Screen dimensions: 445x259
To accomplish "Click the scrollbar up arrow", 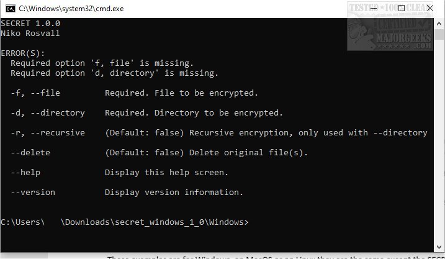I will (x=440, y=23).
